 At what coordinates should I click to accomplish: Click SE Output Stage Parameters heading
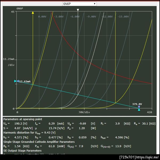click(22, 151)
